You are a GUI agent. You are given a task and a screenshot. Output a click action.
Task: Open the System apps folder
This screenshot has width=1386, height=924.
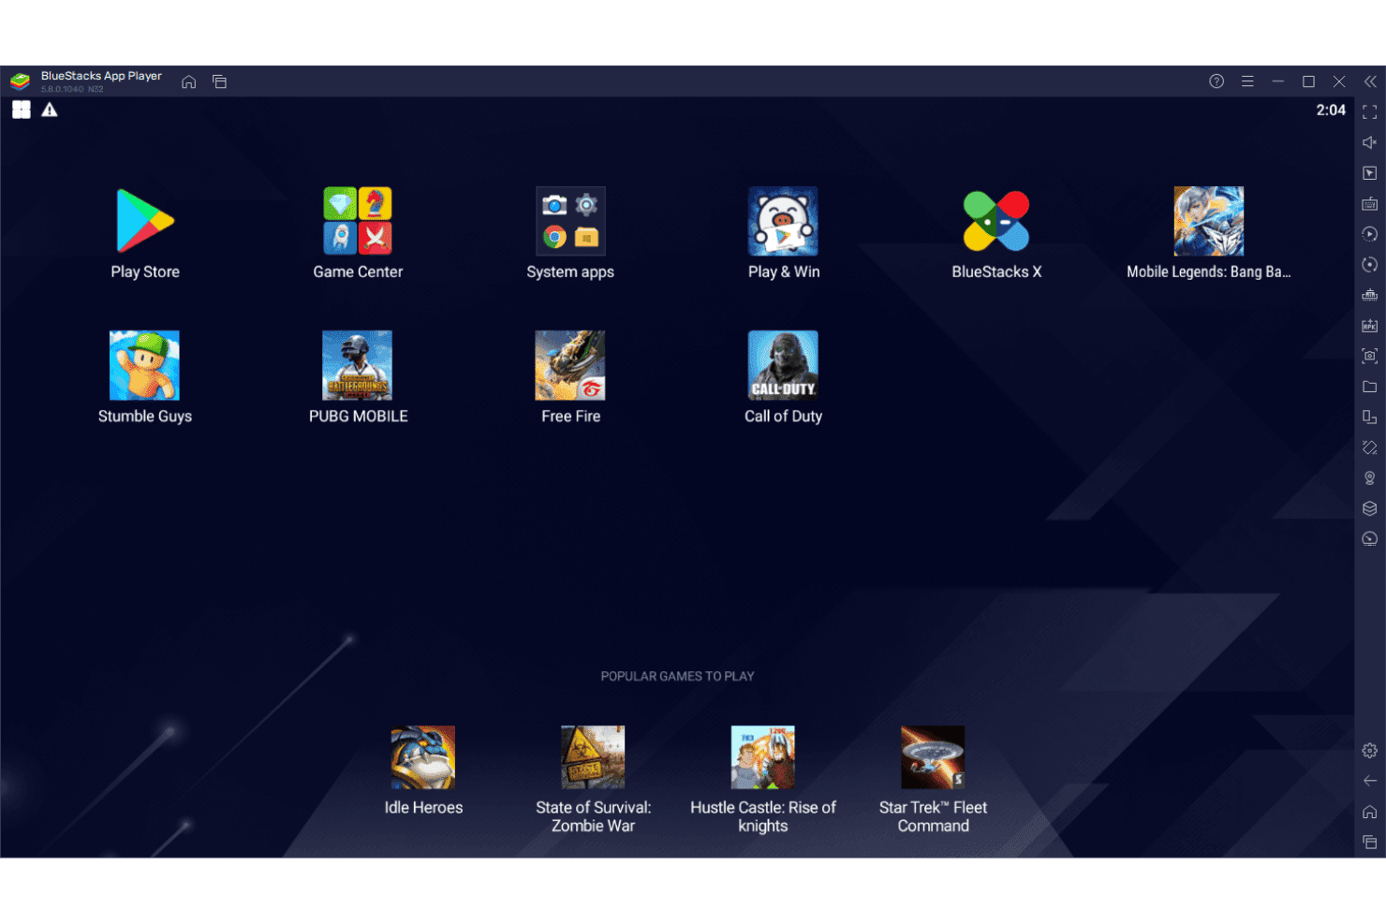(x=570, y=222)
